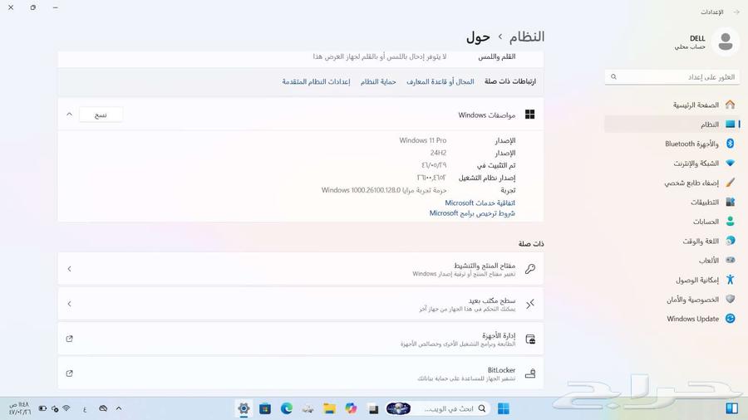Open Windows Update in the sidebar
The height and width of the screenshot is (420, 748).
point(672,319)
